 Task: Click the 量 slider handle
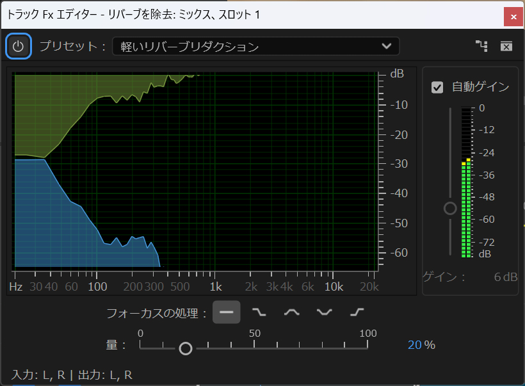pos(186,348)
